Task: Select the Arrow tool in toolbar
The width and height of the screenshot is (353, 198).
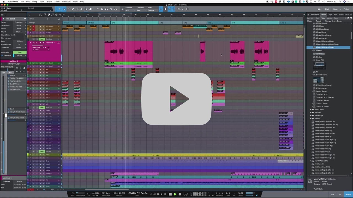Action: pos(60,9)
